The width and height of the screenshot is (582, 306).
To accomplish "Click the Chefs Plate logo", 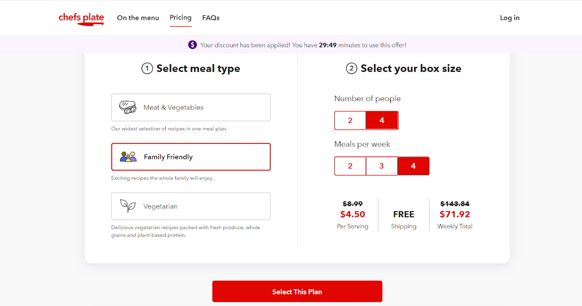I will coord(81,19).
